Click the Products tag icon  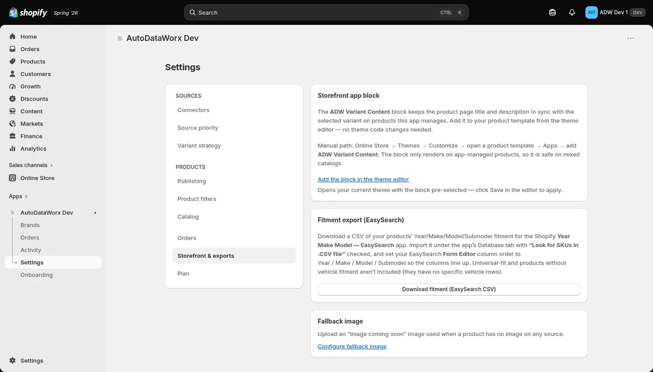coord(13,61)
